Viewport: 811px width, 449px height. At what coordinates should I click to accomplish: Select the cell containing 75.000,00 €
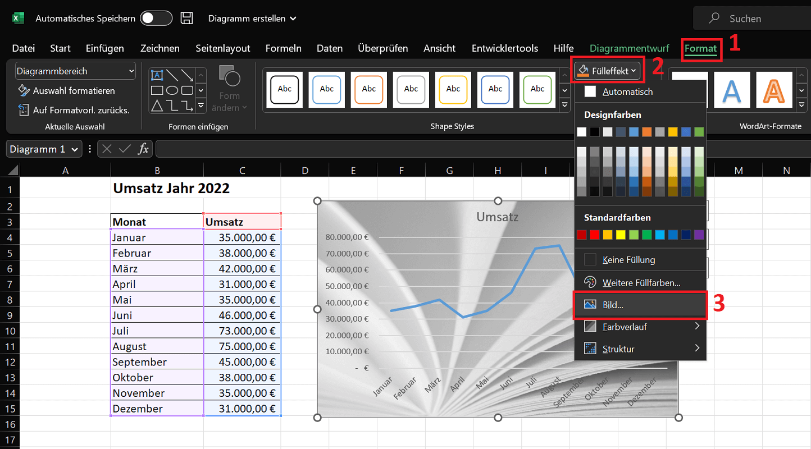[x=242, y=346]
